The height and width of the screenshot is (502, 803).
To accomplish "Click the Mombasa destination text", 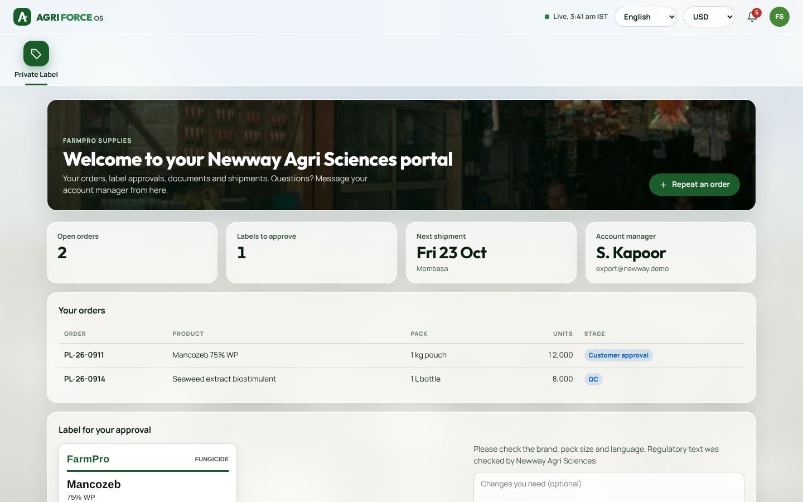I will [x=432, y=269].
